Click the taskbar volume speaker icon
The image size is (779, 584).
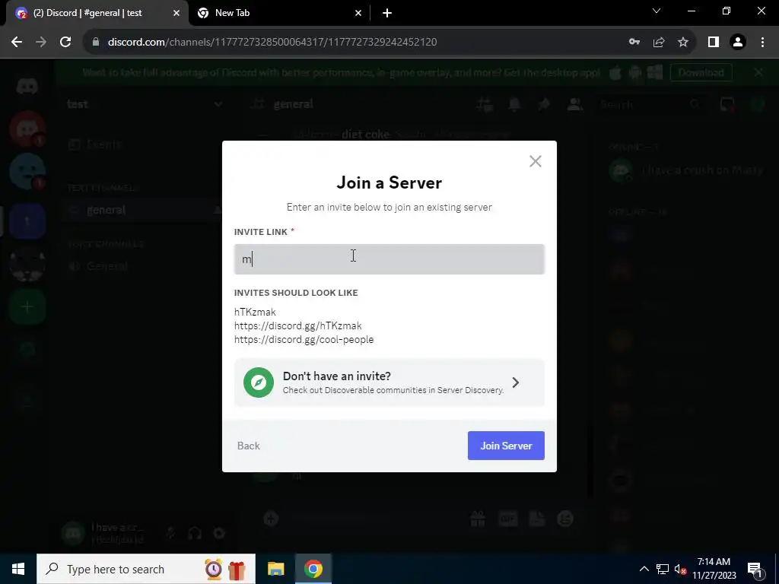point(680,569)
